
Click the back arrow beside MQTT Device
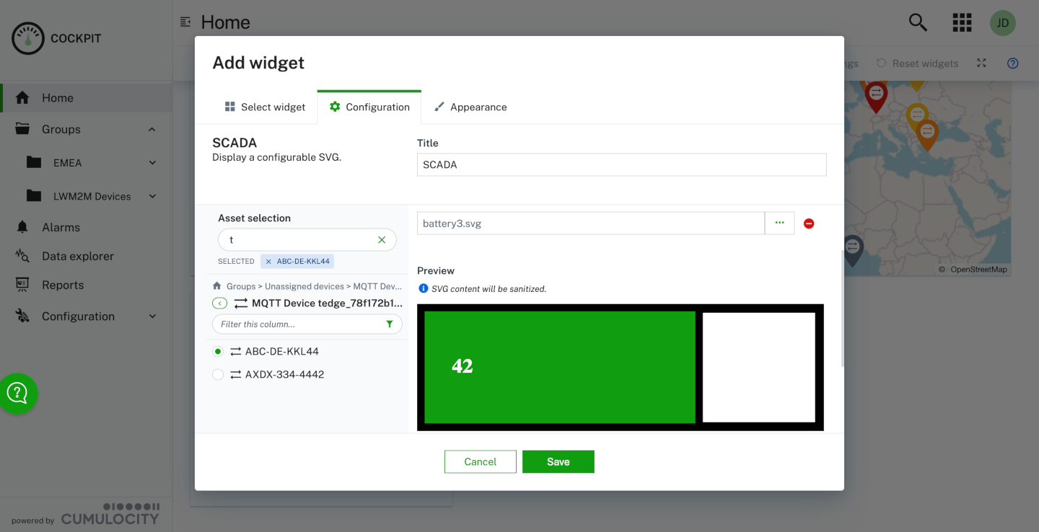coord(219,303)
